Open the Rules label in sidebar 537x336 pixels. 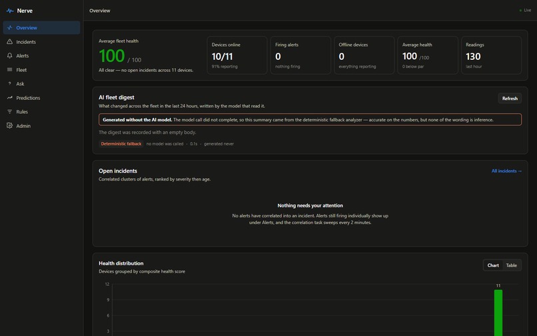coord(22,112)
